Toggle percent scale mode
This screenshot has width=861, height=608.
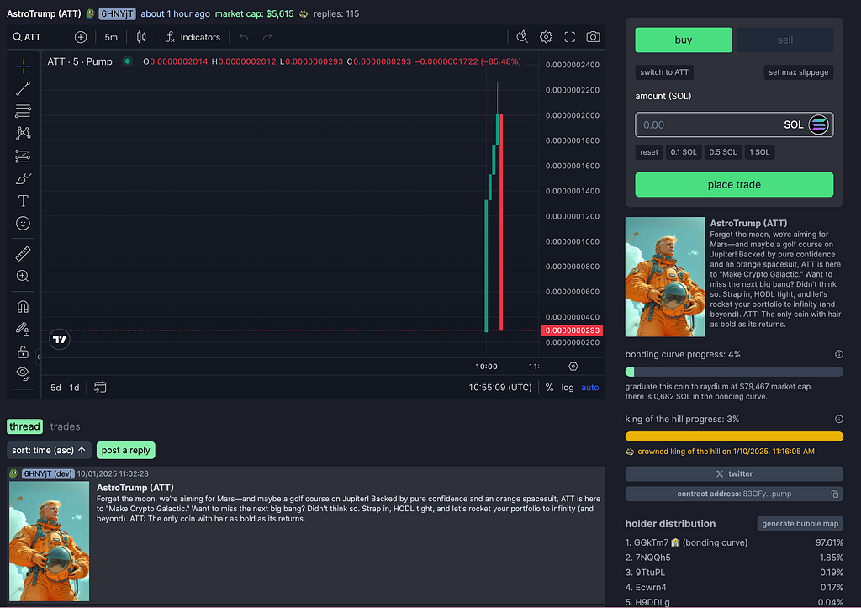[x=549, y=387]
